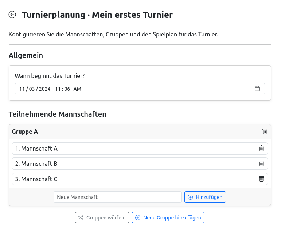Select the 1. Mannschaft A row
This screenshot has width=281, height=230.
[140, 148]
